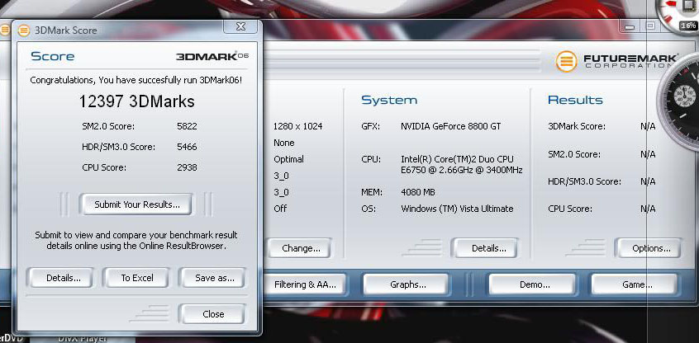Click the CPU meter gadget showing 16%
This screenshot has height=343, width=699.
[681, 16]
